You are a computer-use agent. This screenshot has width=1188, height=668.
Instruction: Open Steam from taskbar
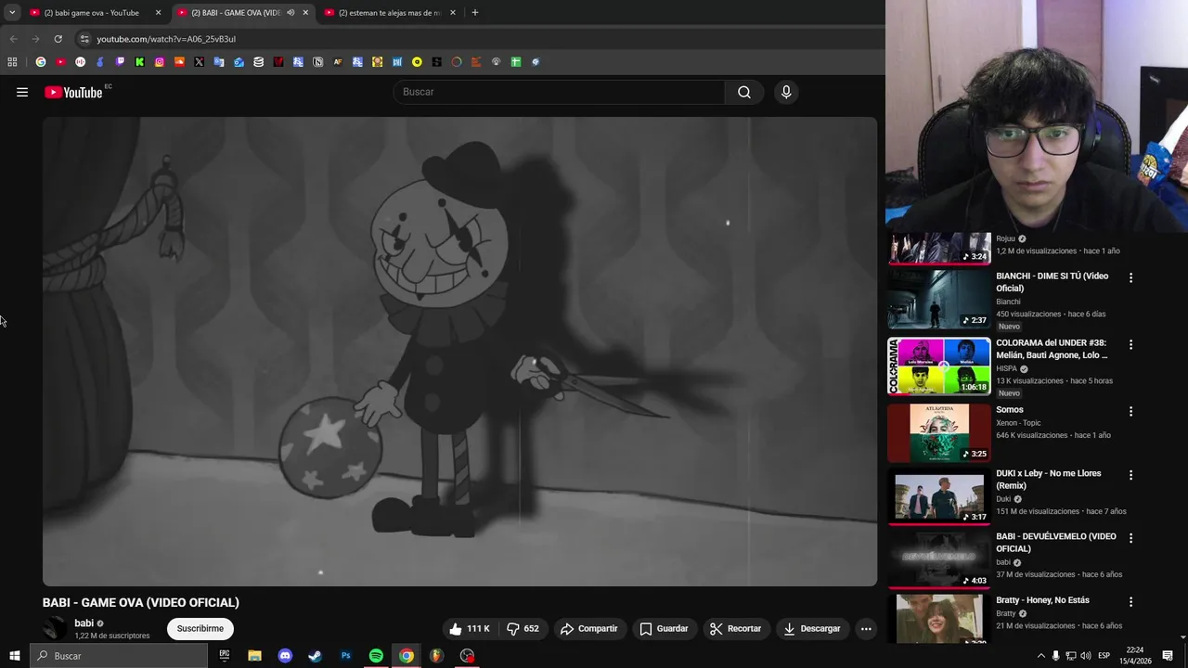click(x=315, y=656)
